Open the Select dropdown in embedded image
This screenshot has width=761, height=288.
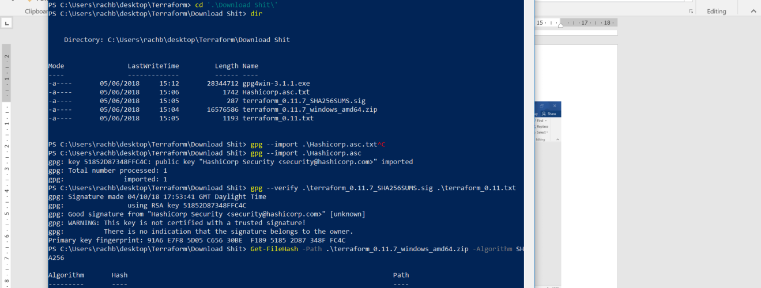tap(542, 132)
